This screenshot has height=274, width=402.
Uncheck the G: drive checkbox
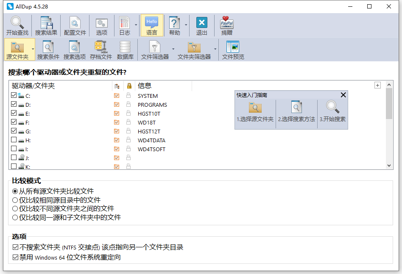pyautogui.click(x=14, y=131)
